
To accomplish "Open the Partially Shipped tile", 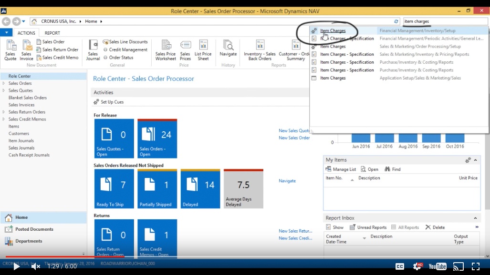I will point(157,188).
